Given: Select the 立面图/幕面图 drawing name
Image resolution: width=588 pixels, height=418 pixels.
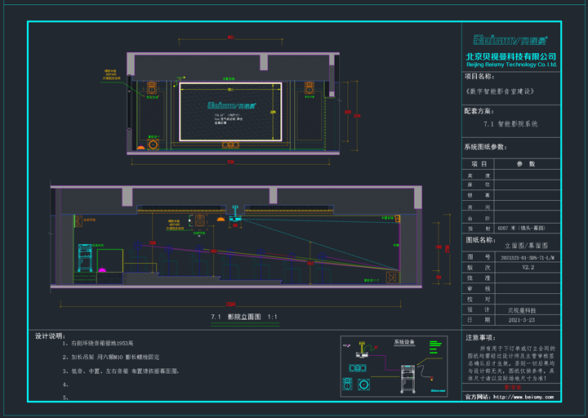Looking at the screenshot, I should (526, 246).
